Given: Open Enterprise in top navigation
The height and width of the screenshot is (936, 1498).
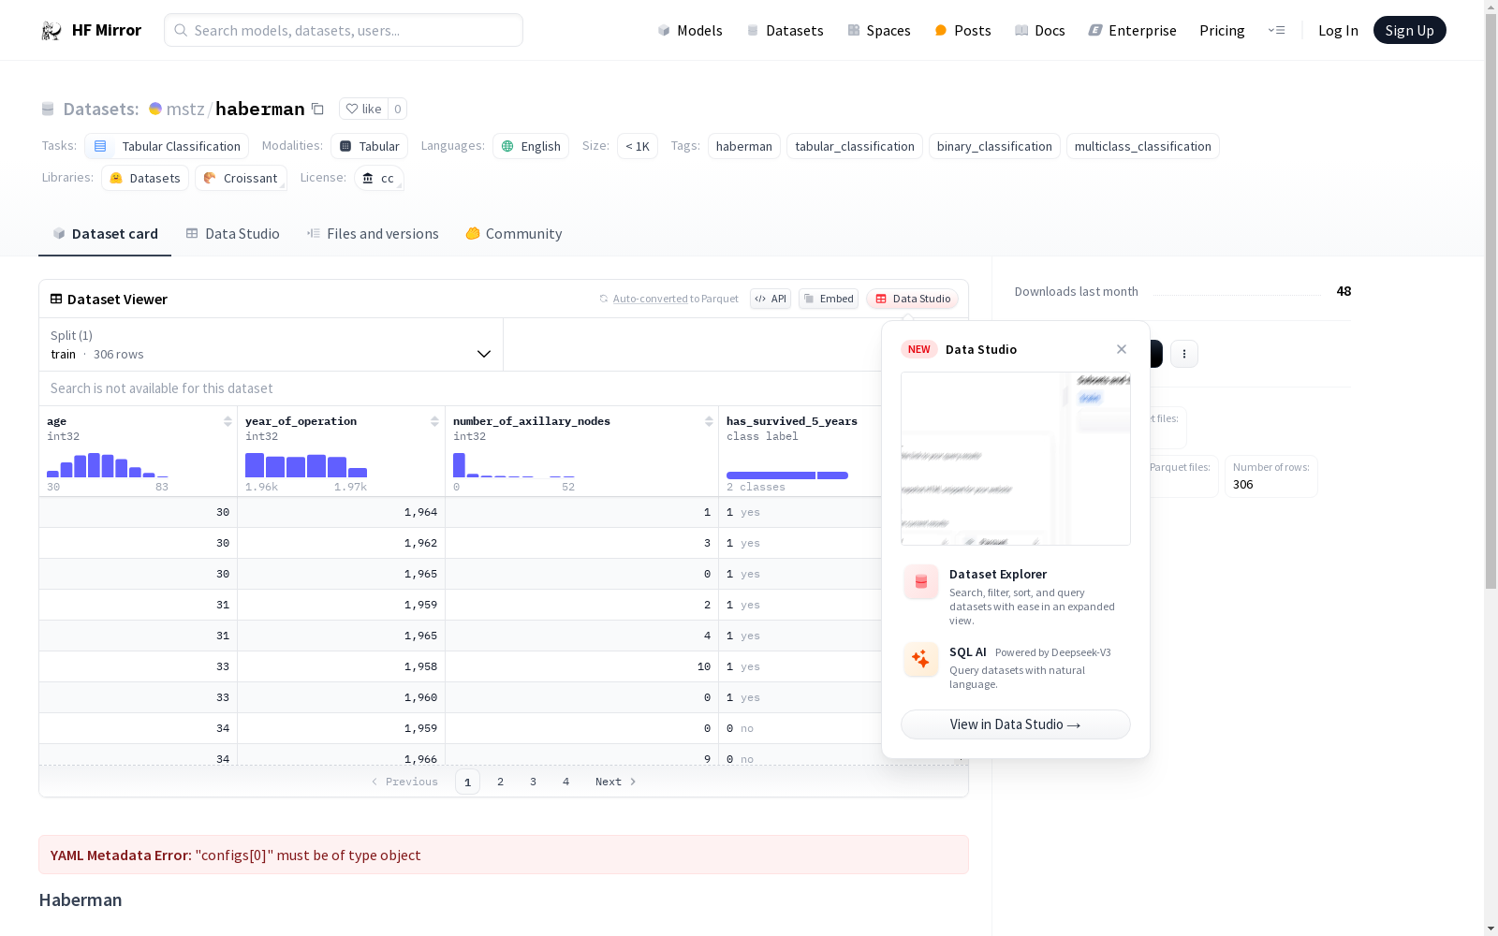Looking at the screenshot, I should tap(1132, 30).
